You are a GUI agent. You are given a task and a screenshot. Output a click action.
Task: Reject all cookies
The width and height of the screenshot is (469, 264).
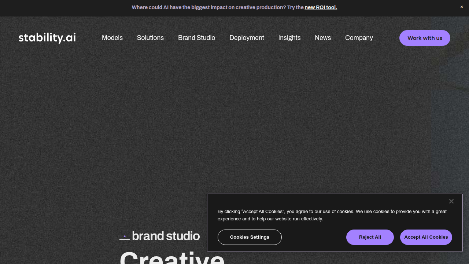370,237
